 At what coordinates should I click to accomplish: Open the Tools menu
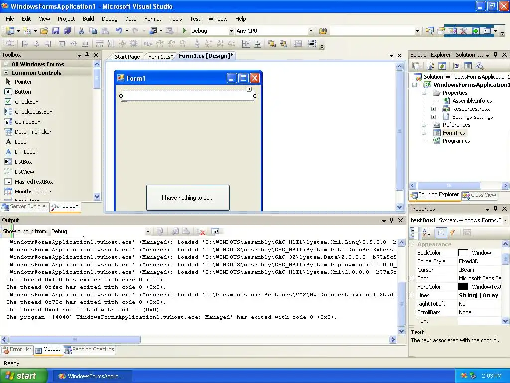click(x=176, y=19)
